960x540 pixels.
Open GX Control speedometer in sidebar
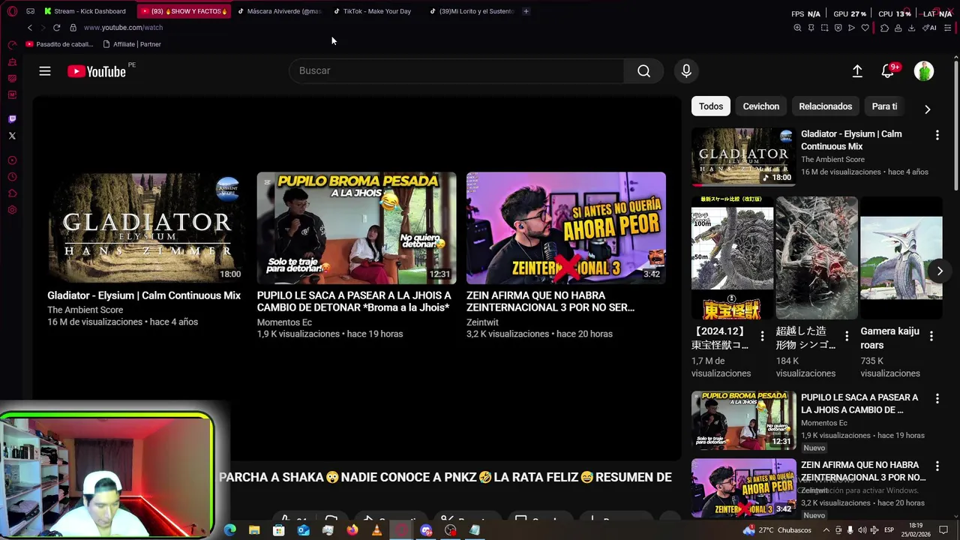[12, 45]
